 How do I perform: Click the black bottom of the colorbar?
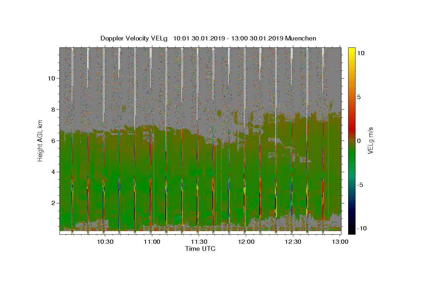(x=351, y=230)
